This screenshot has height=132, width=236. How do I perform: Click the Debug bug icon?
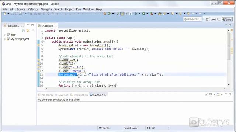pyautogui.click(x=136, y=14)
